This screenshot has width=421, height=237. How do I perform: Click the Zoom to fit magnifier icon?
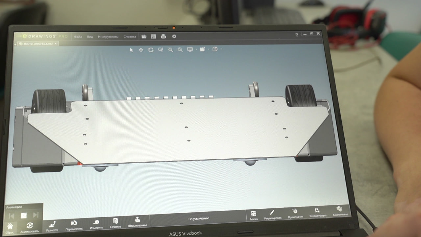[160, 50]
